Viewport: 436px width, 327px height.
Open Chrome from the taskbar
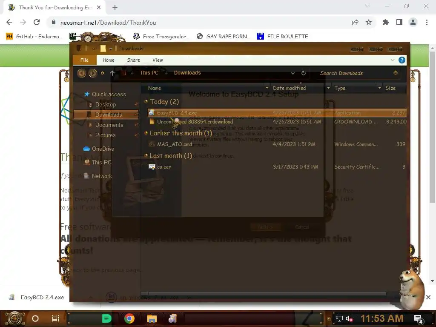129,318
